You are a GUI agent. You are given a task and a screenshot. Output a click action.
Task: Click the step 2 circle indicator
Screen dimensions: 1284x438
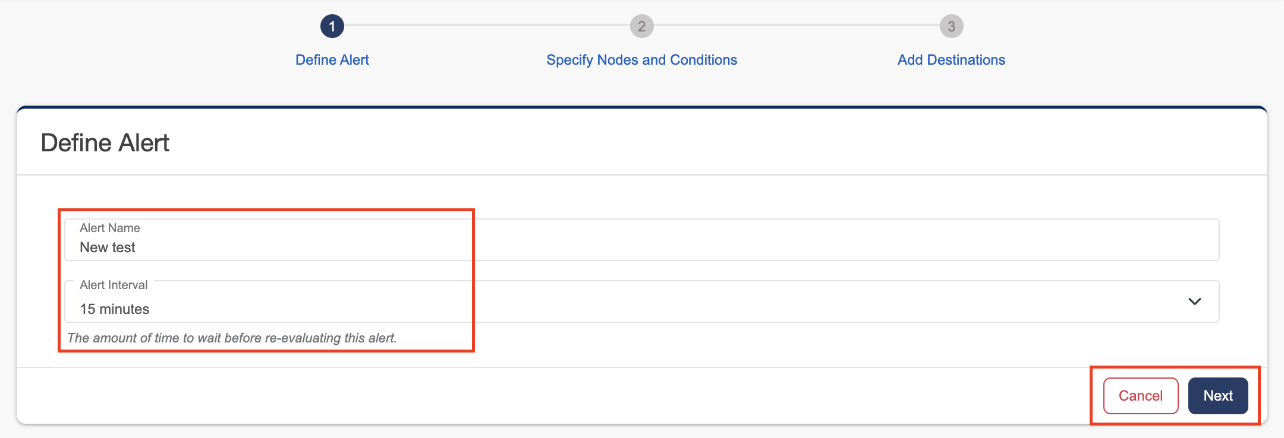pyautogui.click(x=642, y=26)
